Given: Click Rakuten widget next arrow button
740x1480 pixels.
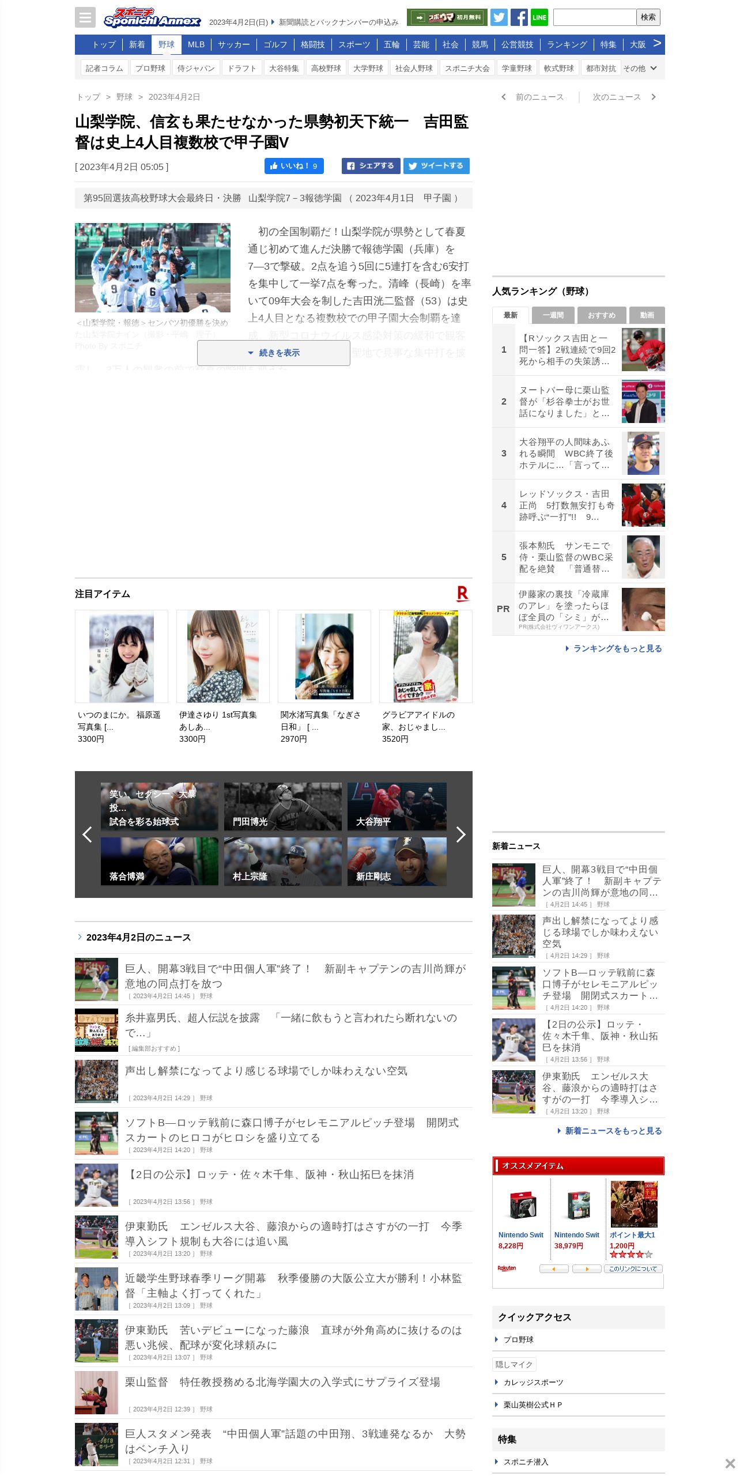Looking at the screenshot, I should pyautogui.click(x=587, y=1268).
